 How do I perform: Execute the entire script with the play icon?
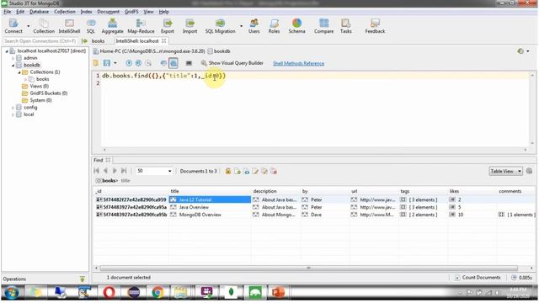point(129,63)
